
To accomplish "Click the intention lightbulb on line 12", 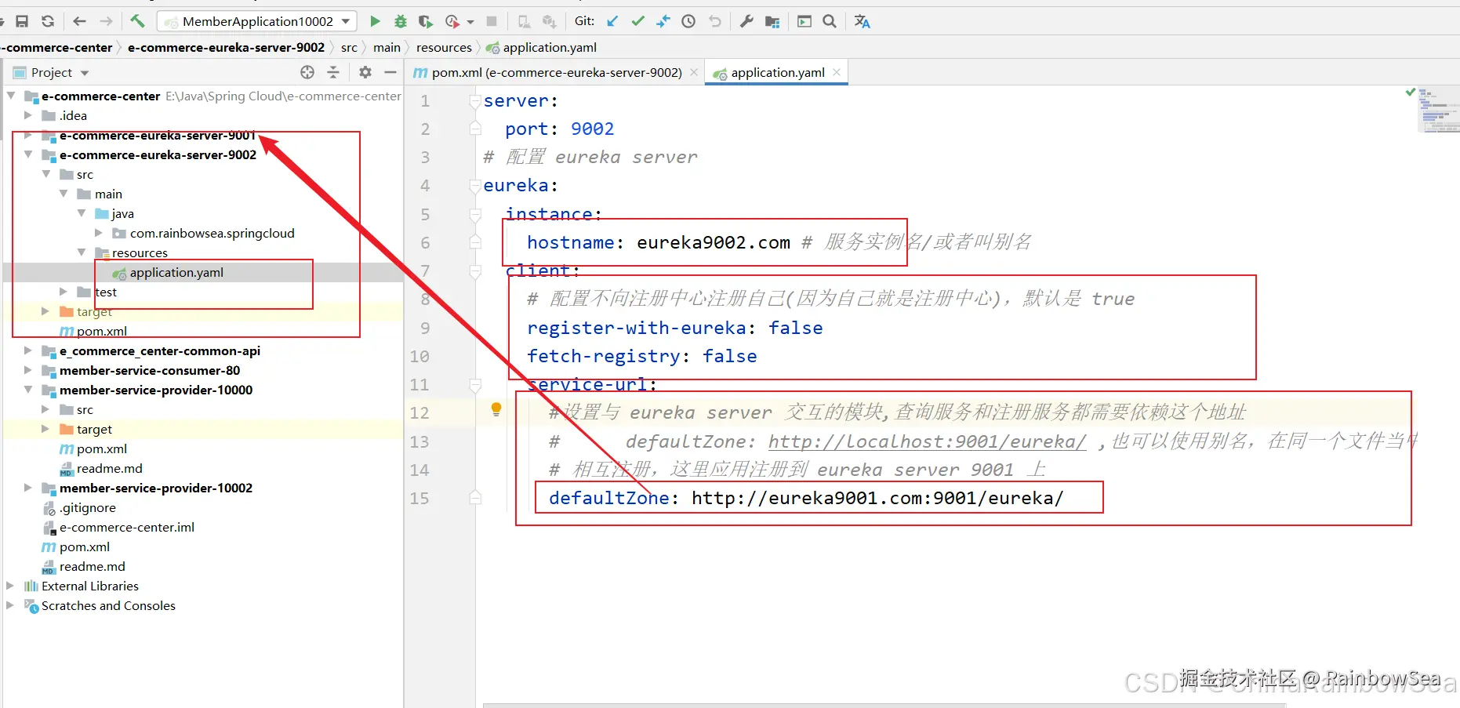I will pos(496,409).
